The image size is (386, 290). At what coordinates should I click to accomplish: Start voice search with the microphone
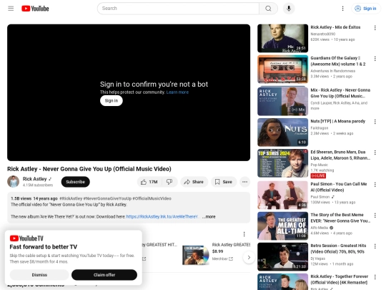(x=289, y=9)
